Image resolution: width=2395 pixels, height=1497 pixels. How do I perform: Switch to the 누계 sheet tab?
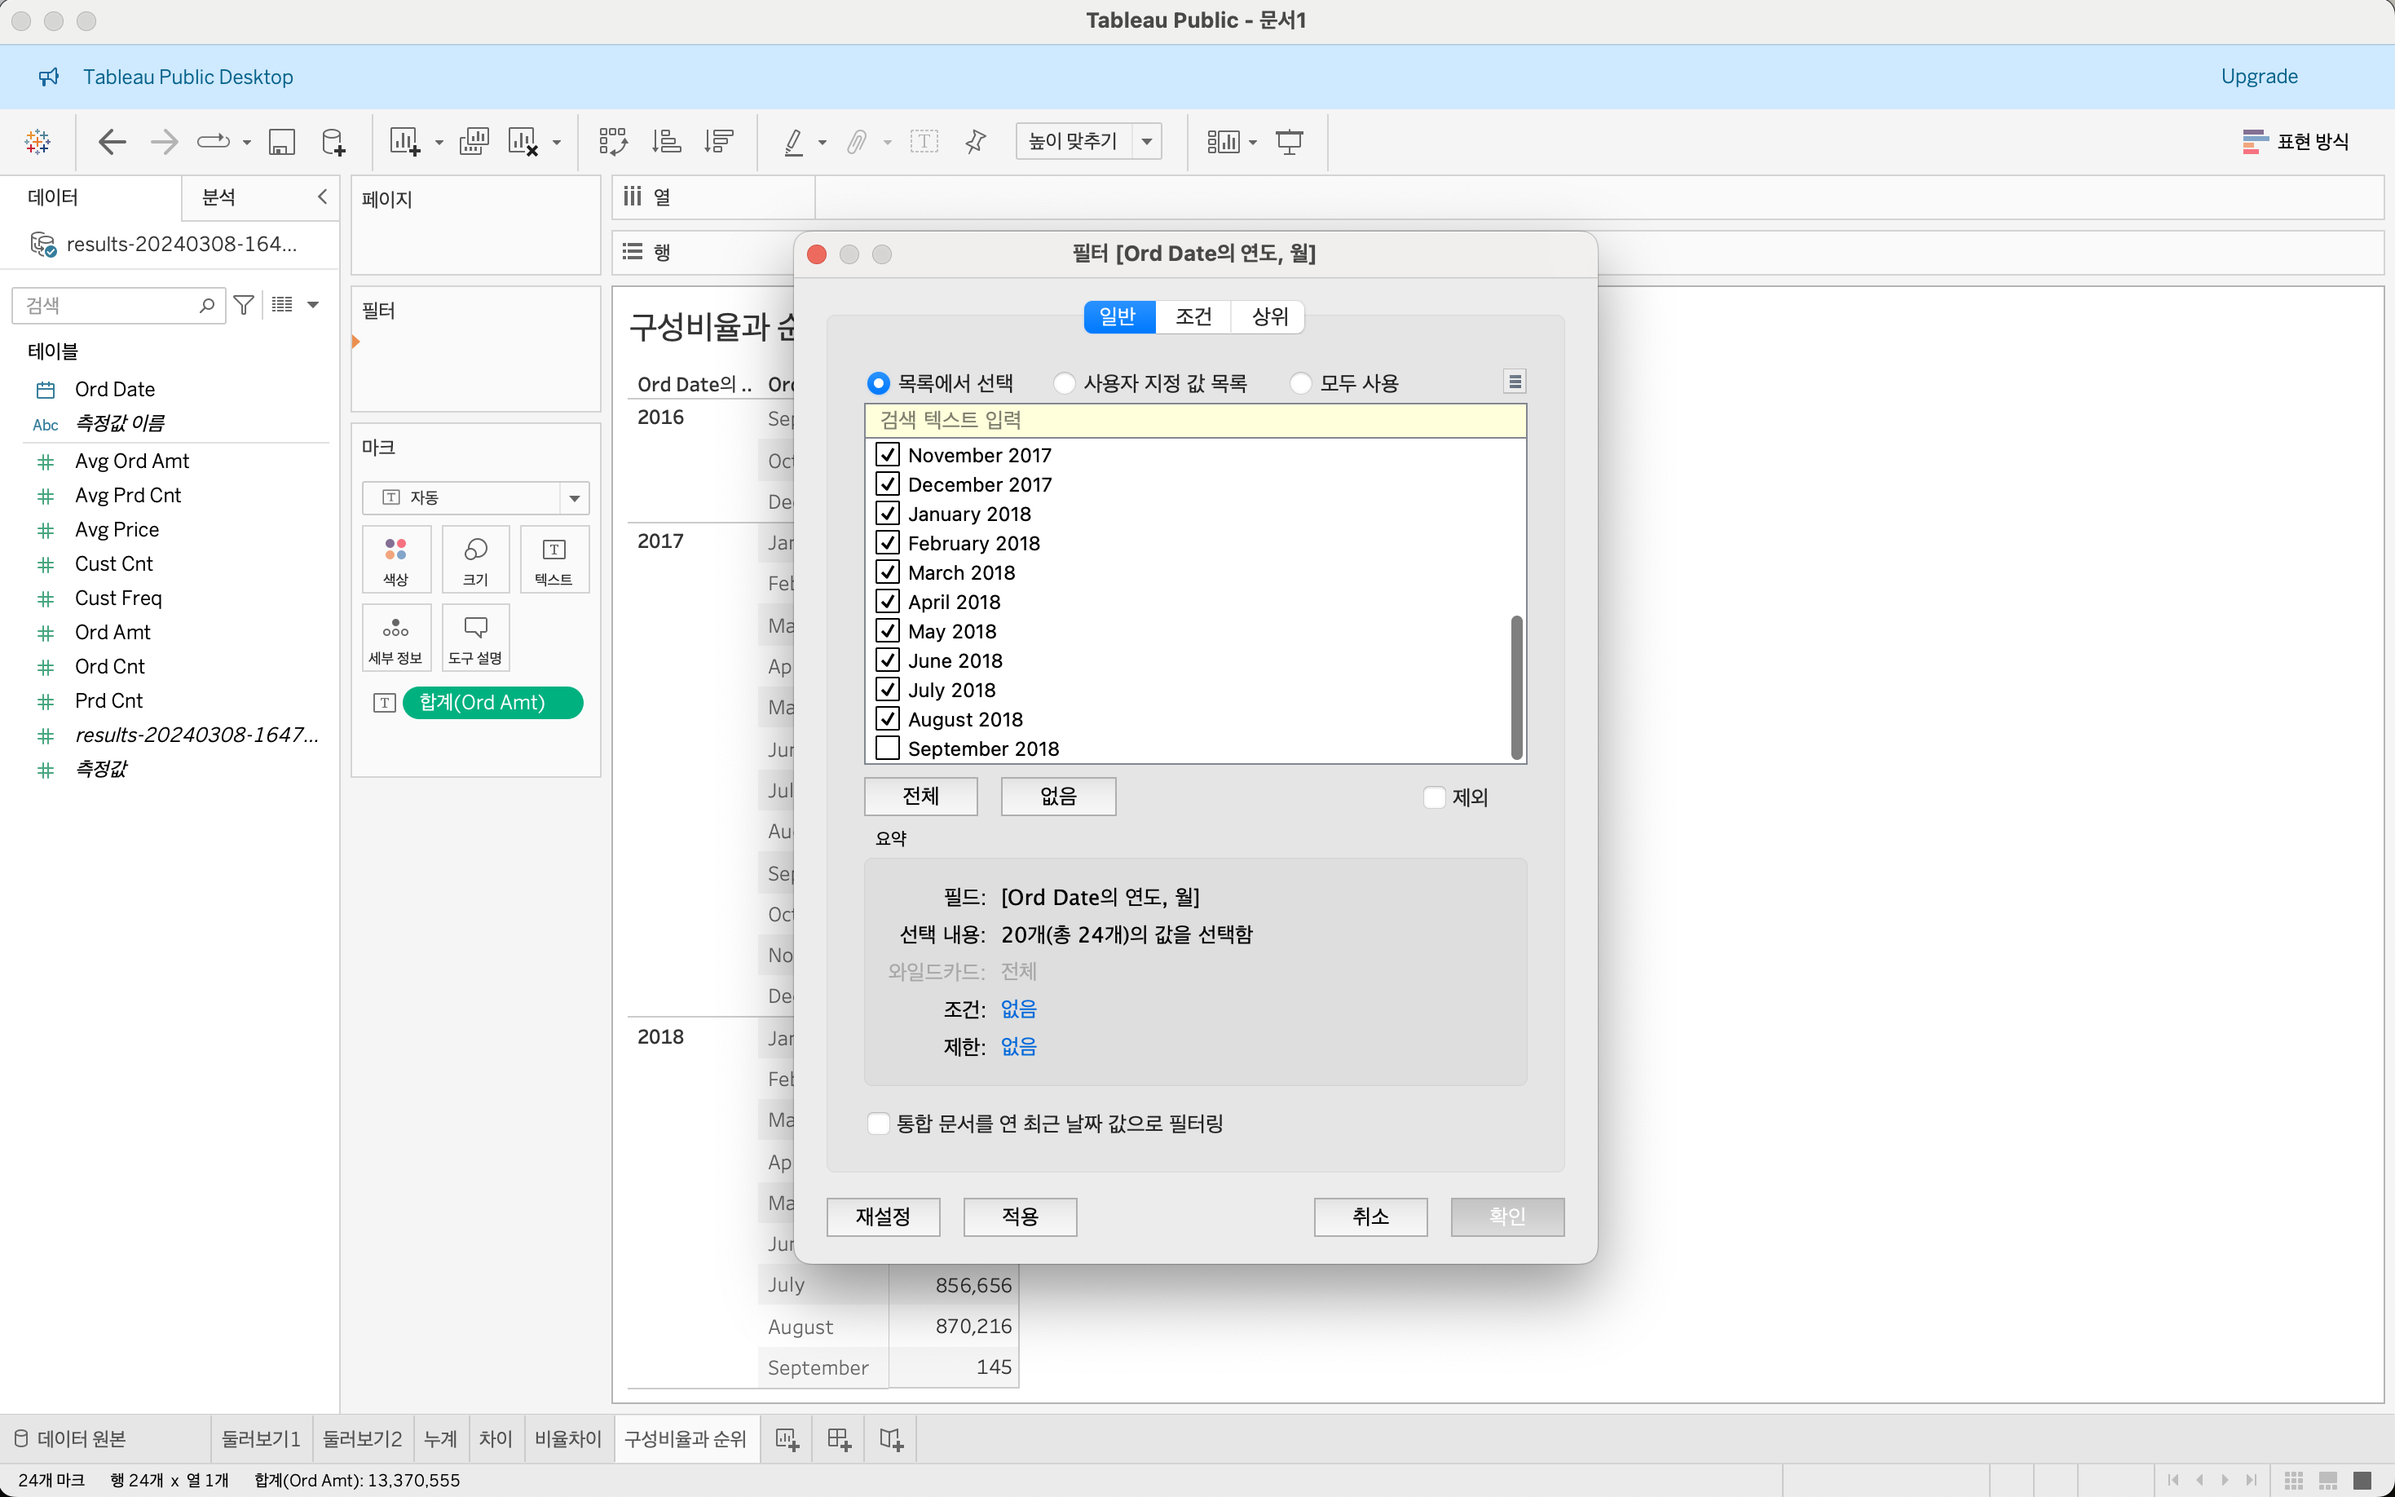pos(440,1440)
